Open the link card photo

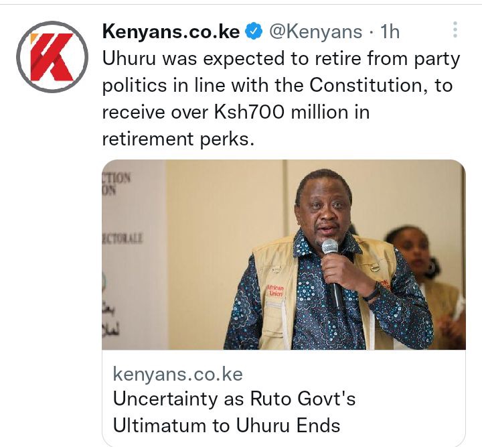[x=284, y=255]
